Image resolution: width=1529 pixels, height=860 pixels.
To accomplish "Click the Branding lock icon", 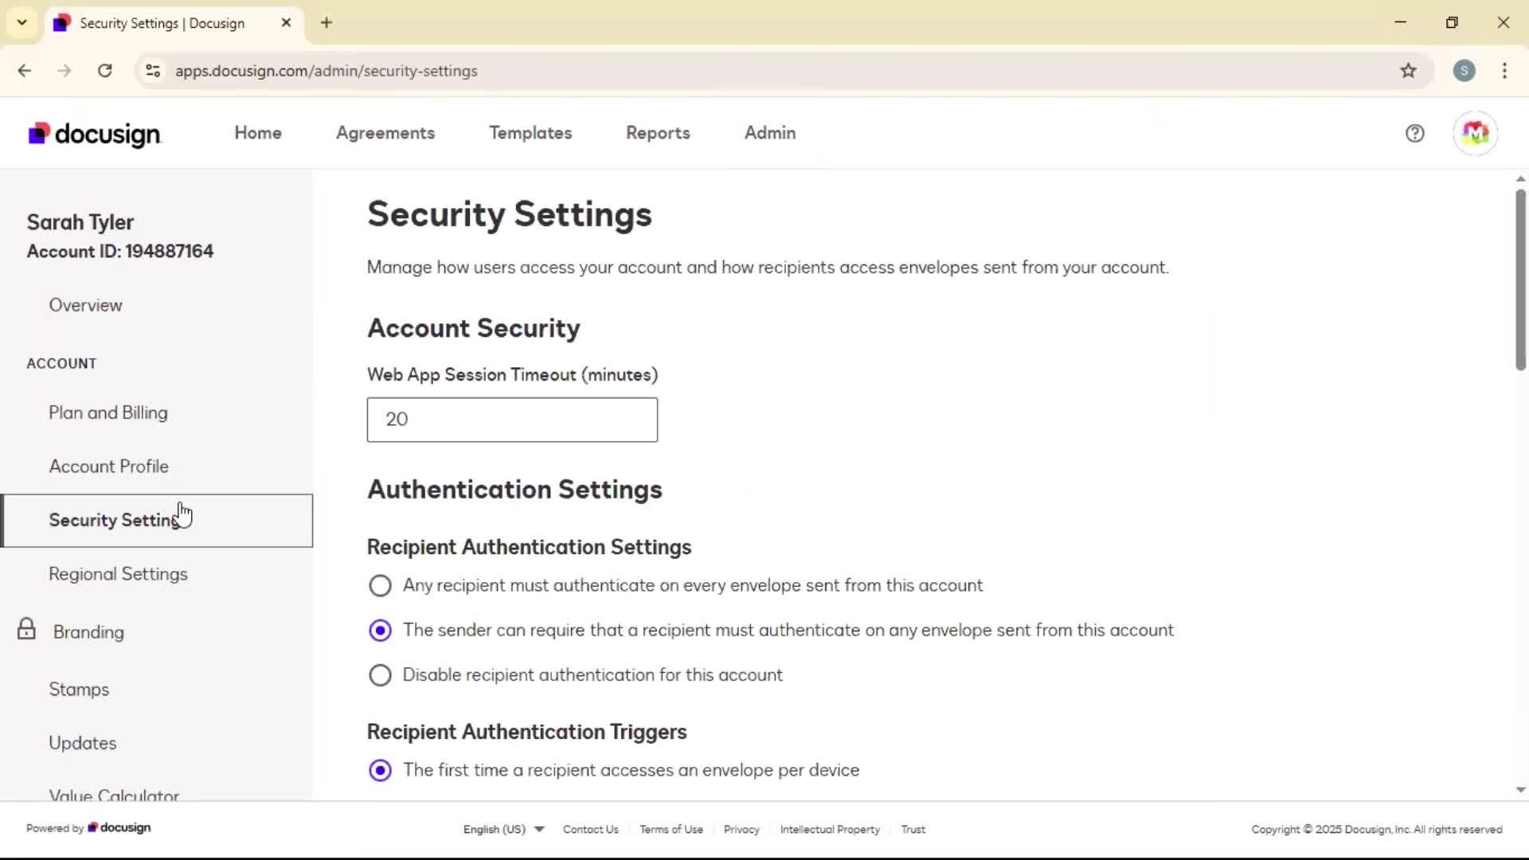I will pos(26,629).
